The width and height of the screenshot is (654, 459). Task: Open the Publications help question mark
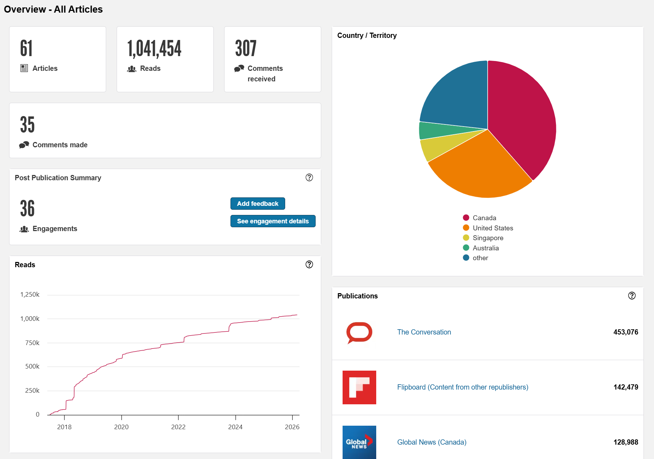coord(632,296)
